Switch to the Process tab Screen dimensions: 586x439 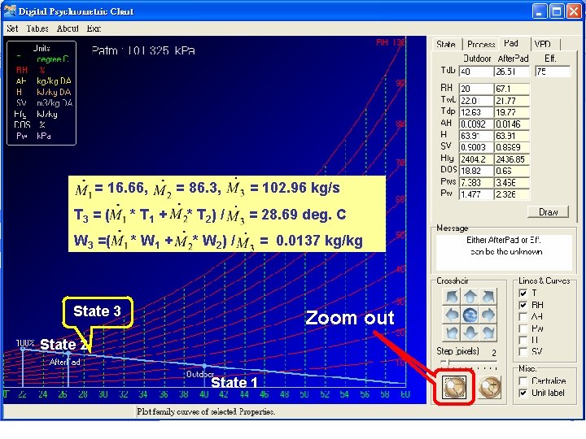coord(481,45)
